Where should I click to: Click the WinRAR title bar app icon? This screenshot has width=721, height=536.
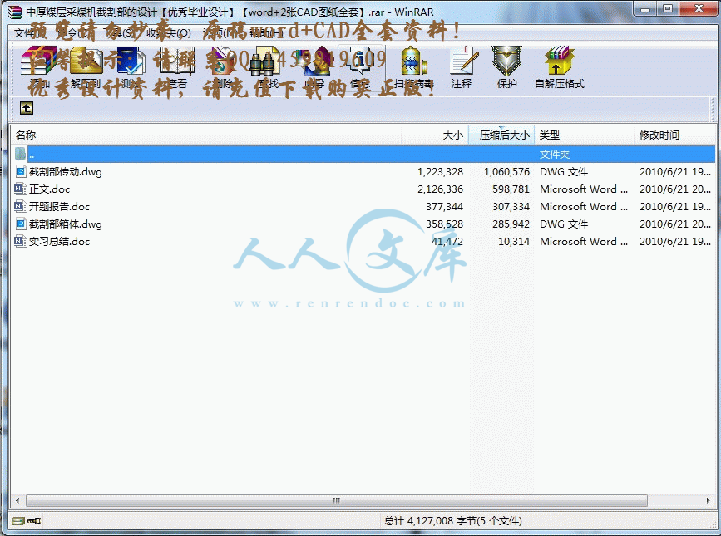[15, 12]
